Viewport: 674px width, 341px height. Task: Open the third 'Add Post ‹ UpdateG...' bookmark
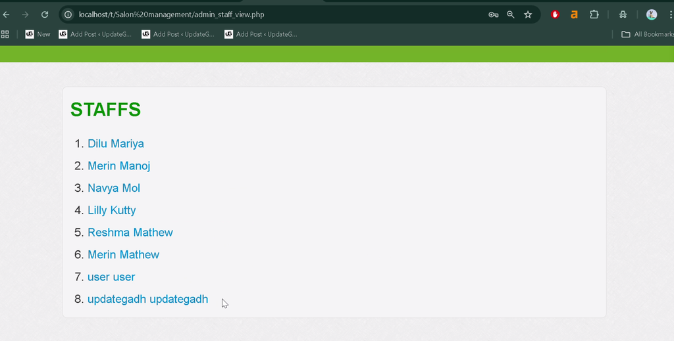click(x=261, y=34)
